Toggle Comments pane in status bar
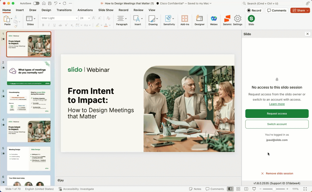 (215, 189)
